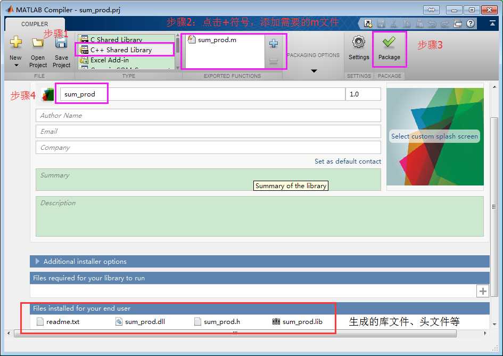503x356 pixels.
Task: Click the sum_prod.dll file icon
Action: (119, 321)
